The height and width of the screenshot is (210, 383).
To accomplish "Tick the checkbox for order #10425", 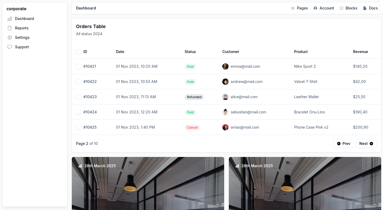I will coord(79,127).
